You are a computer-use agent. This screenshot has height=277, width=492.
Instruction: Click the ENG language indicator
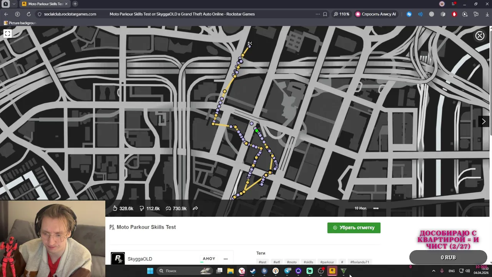click(x=452, y=271)
